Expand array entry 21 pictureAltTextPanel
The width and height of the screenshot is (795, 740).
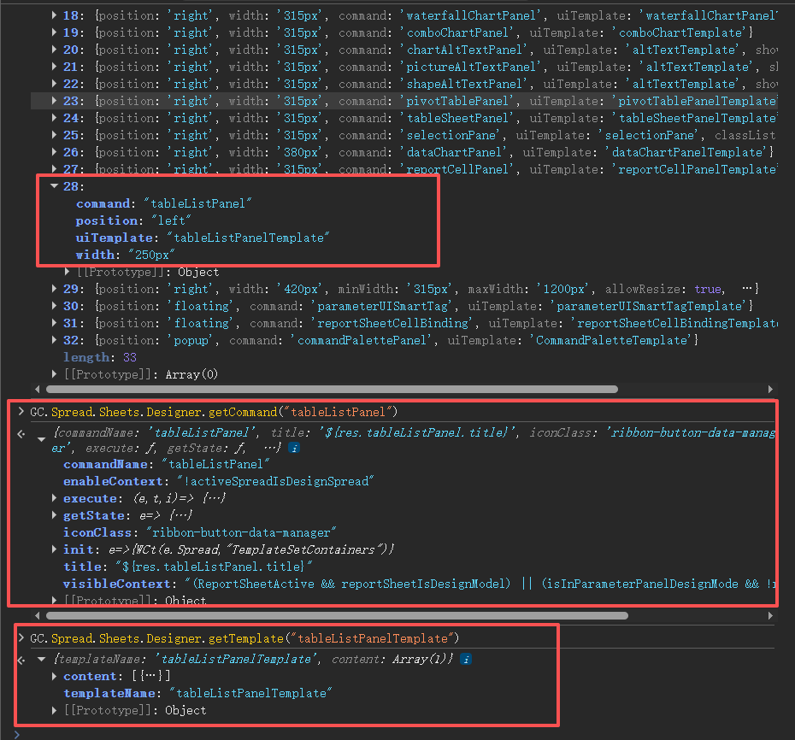click(54, 67)
